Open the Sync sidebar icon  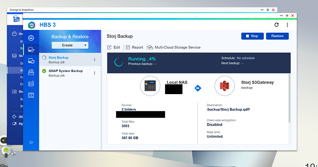(31, 61)
